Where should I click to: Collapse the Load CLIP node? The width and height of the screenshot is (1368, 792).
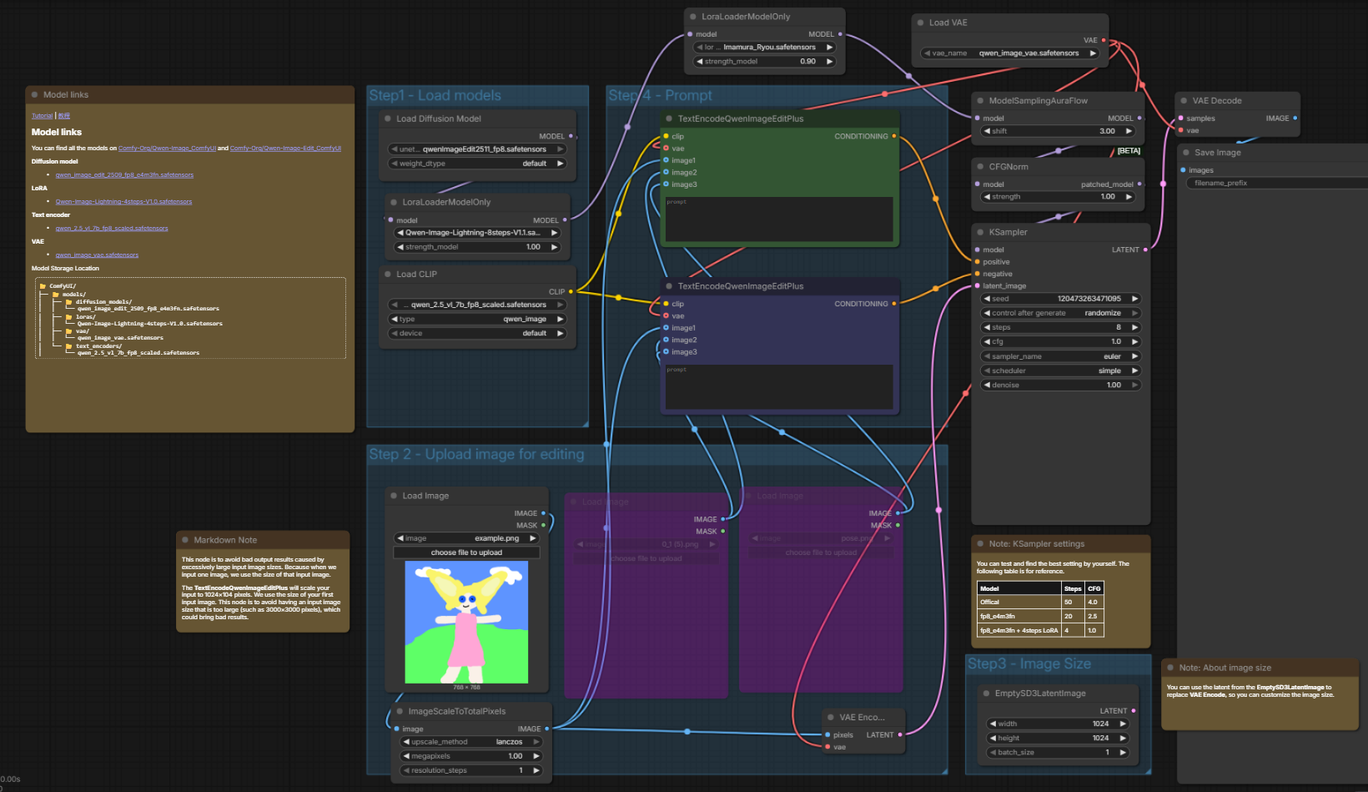pos(389,274)
